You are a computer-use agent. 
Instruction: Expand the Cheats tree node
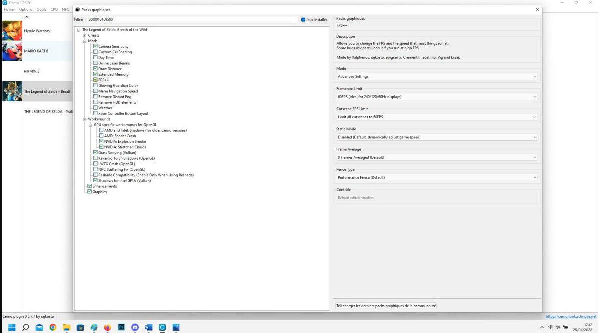click(x=85, y=35)
